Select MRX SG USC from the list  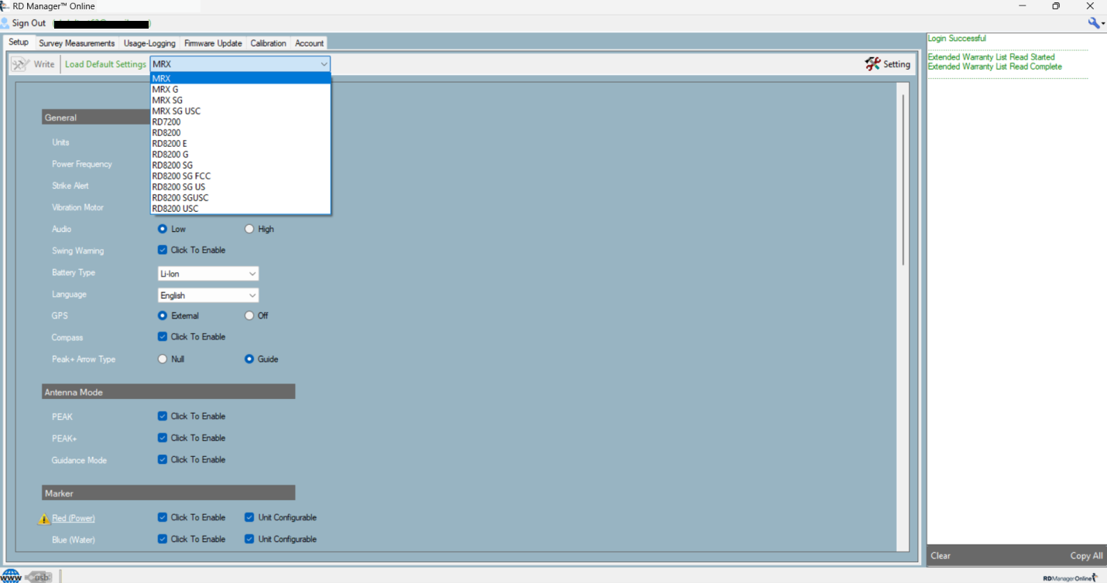pos(241,111)
